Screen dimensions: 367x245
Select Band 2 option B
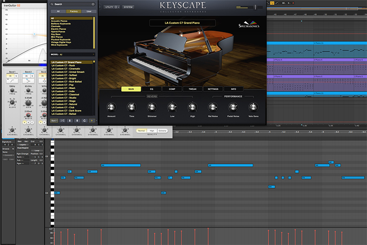pos(28,122)
